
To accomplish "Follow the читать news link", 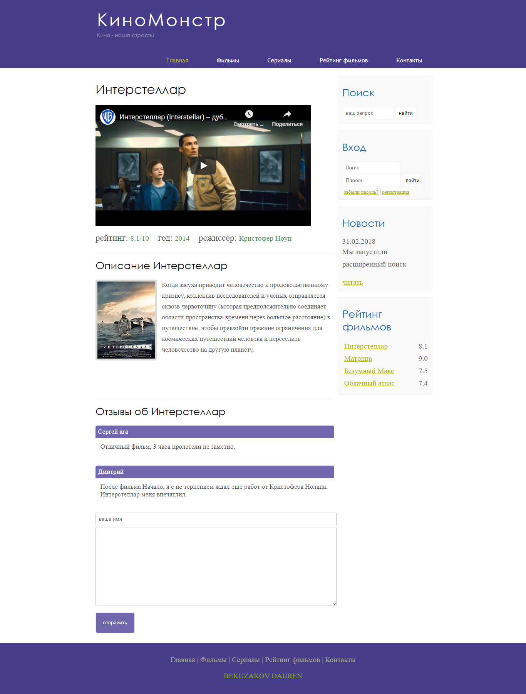I will 352,282.
